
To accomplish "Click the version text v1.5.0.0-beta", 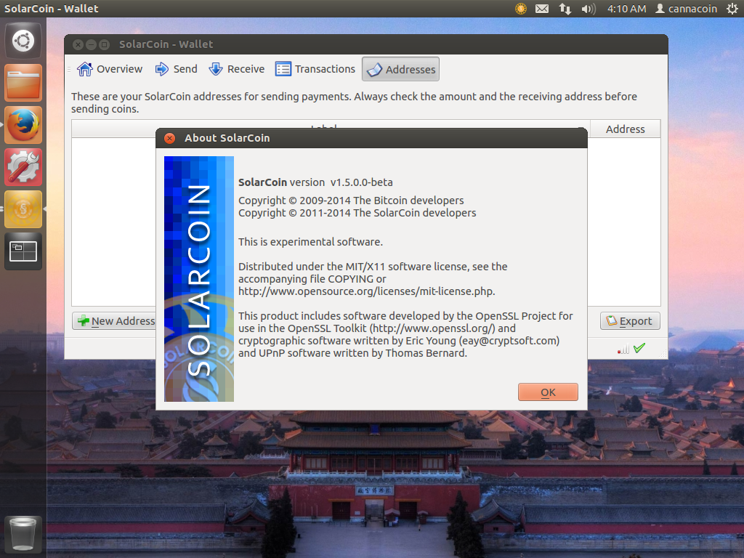I will click(x=362, y=182).
